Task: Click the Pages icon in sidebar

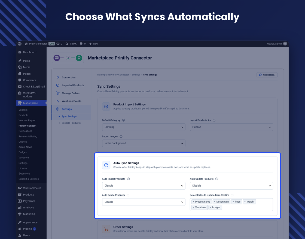Action: [20, 74]
